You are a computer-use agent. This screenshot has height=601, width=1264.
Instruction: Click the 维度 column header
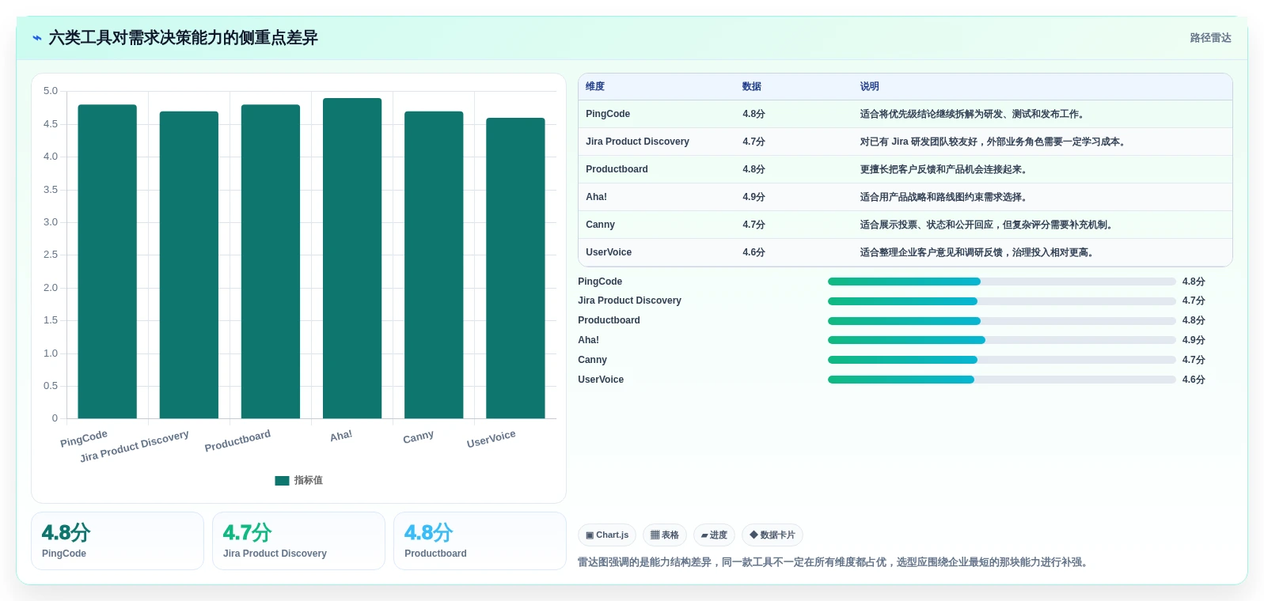595,86
